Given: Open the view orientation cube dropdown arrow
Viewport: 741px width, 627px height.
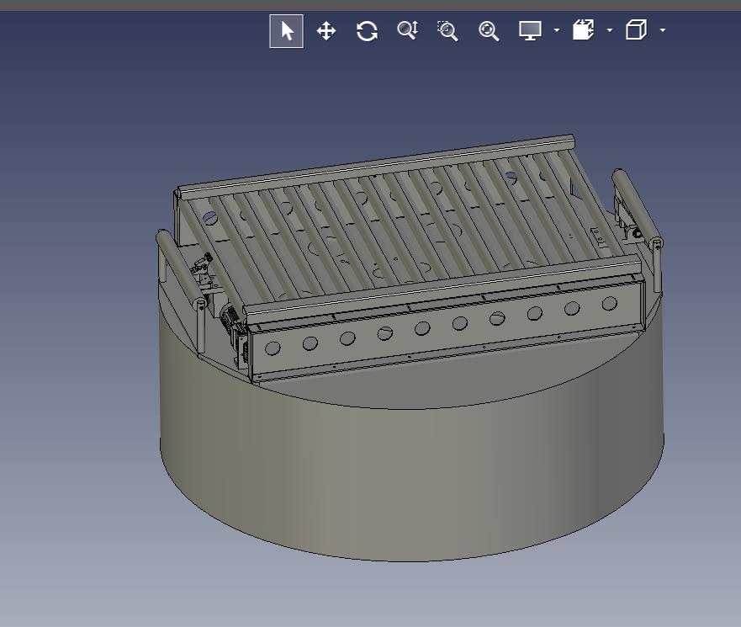Looking at the screenshot, I should point(663,30).
